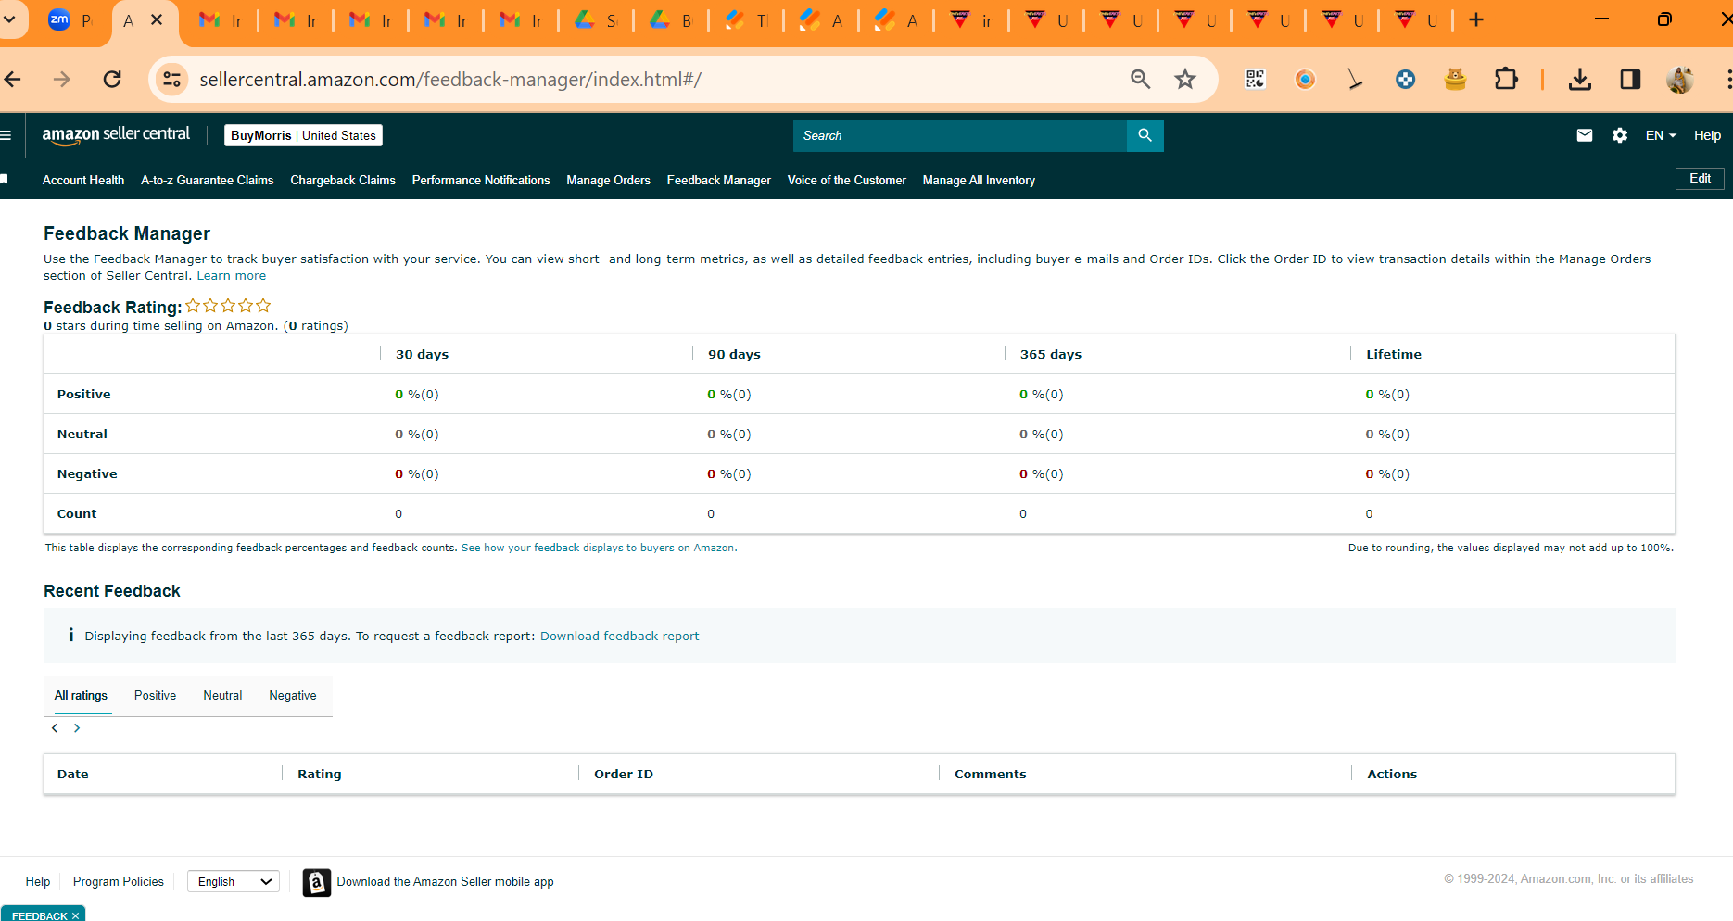Click See how your feedback displays link

(599, 548)
